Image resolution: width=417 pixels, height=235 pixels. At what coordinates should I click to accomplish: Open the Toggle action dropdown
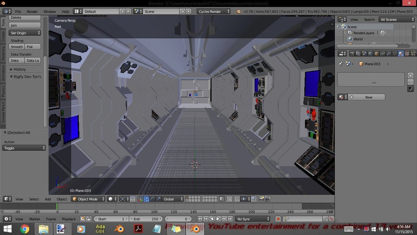(24, 148)
